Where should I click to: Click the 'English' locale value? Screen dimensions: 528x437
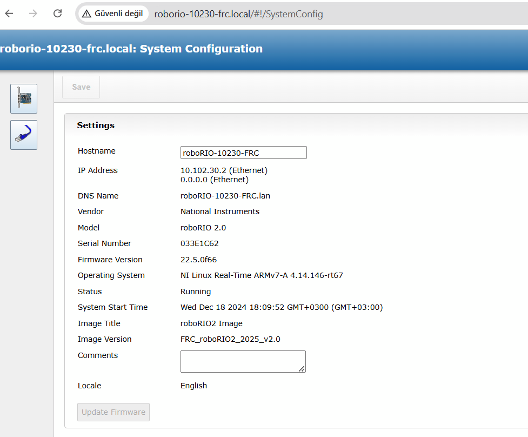[193, 386]
